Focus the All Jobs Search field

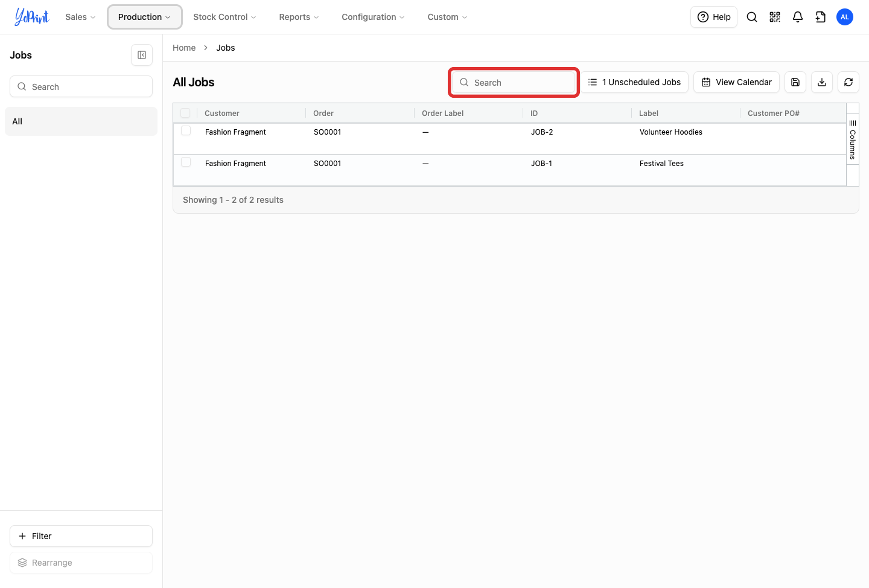point(514,82)
